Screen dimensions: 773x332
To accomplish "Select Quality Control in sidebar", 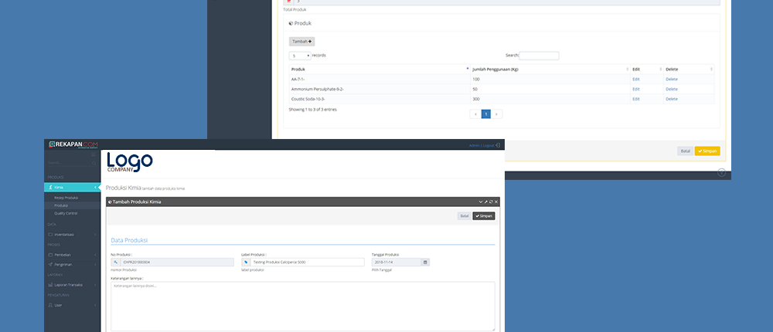I will (66, 213).
